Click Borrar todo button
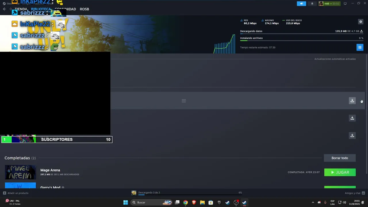 click(x=340, y=158)
